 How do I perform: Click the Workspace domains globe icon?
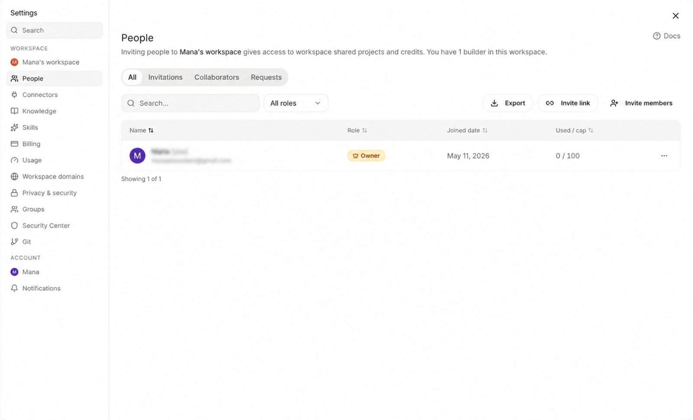click(x=14, y=176)
